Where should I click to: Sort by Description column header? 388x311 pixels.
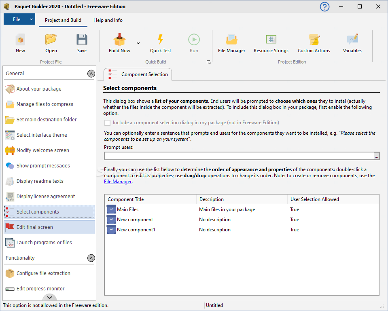click(242, 199)
